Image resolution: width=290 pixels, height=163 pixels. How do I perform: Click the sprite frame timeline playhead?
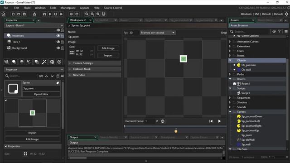click(x=125, y=126)
